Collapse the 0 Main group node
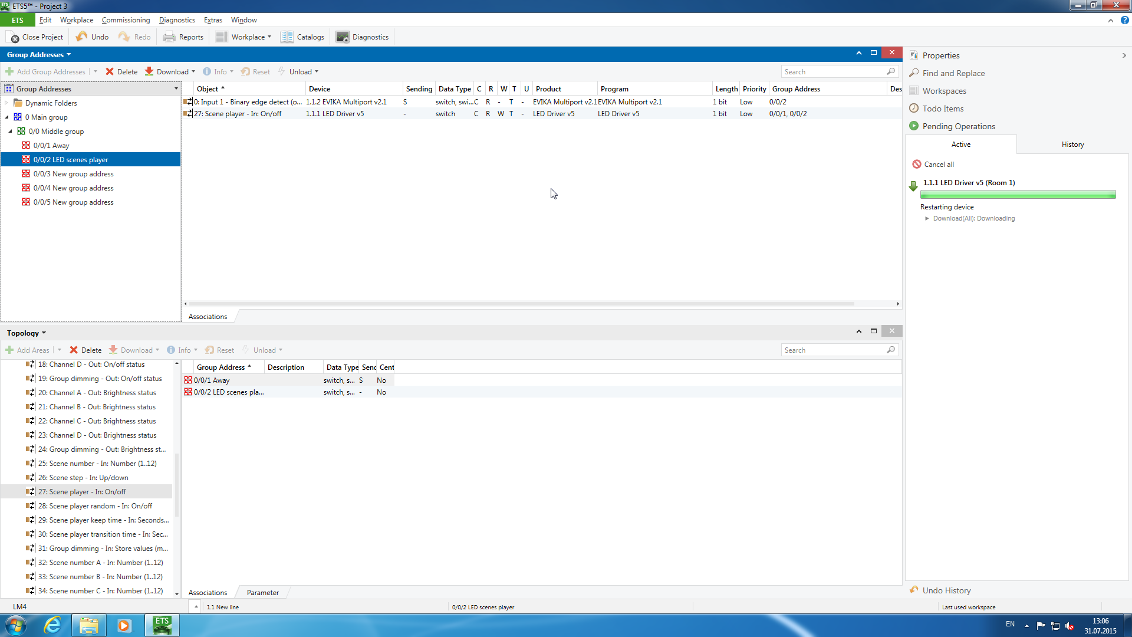Screen dimensions: 1132x637 7,117
